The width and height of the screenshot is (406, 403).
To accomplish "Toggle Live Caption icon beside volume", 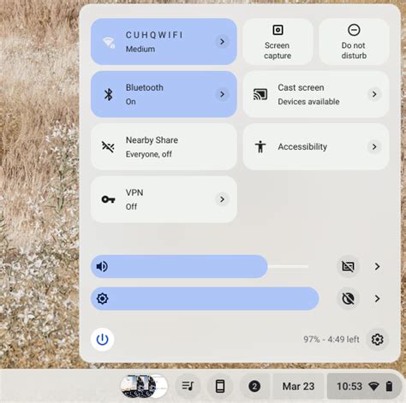I will tap(349, 266).
